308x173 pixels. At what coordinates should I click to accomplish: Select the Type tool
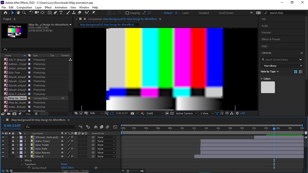point(61,13)
